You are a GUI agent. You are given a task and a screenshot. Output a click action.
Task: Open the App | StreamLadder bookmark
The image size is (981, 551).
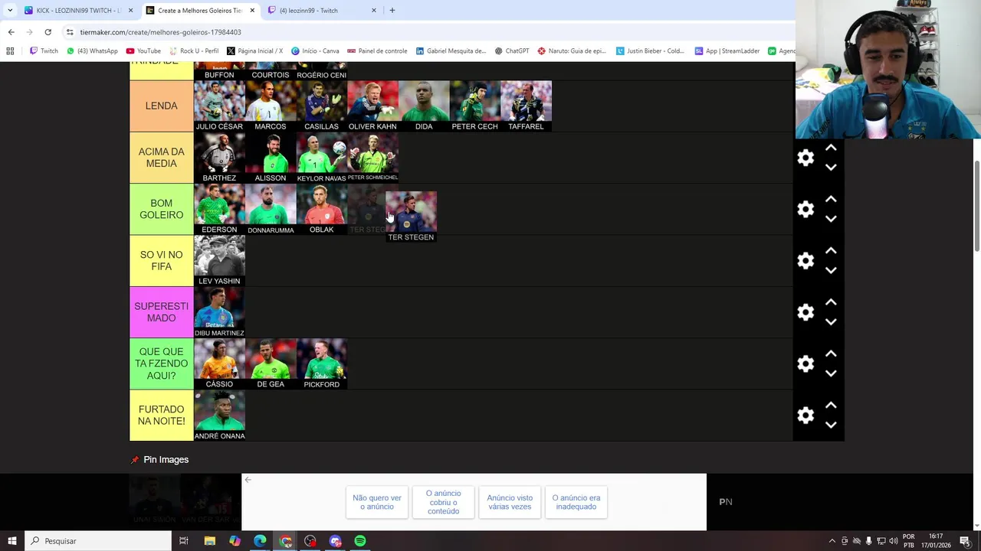tap(727, 51)
